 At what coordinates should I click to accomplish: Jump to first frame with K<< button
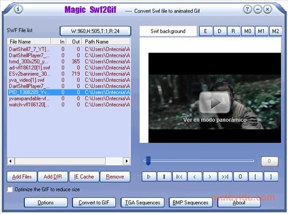[179, 176]
